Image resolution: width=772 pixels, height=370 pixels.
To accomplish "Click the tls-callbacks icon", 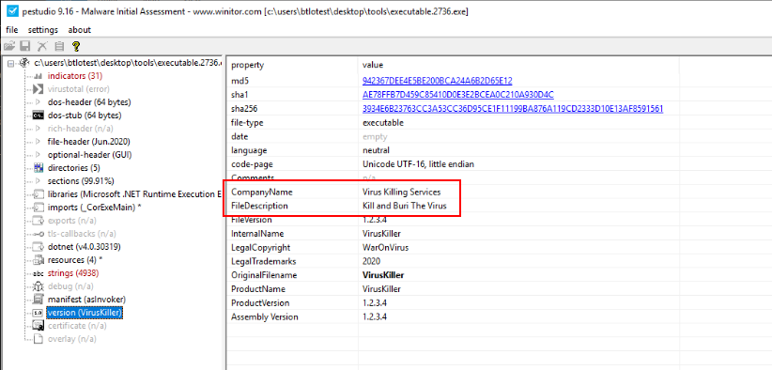I will [x=38, y=234].
